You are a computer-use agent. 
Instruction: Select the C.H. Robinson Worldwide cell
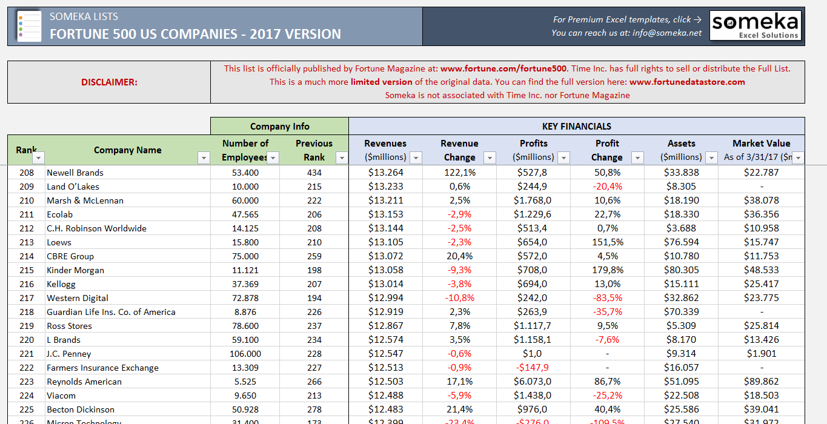pyautogui.click(x=128, y=228)
